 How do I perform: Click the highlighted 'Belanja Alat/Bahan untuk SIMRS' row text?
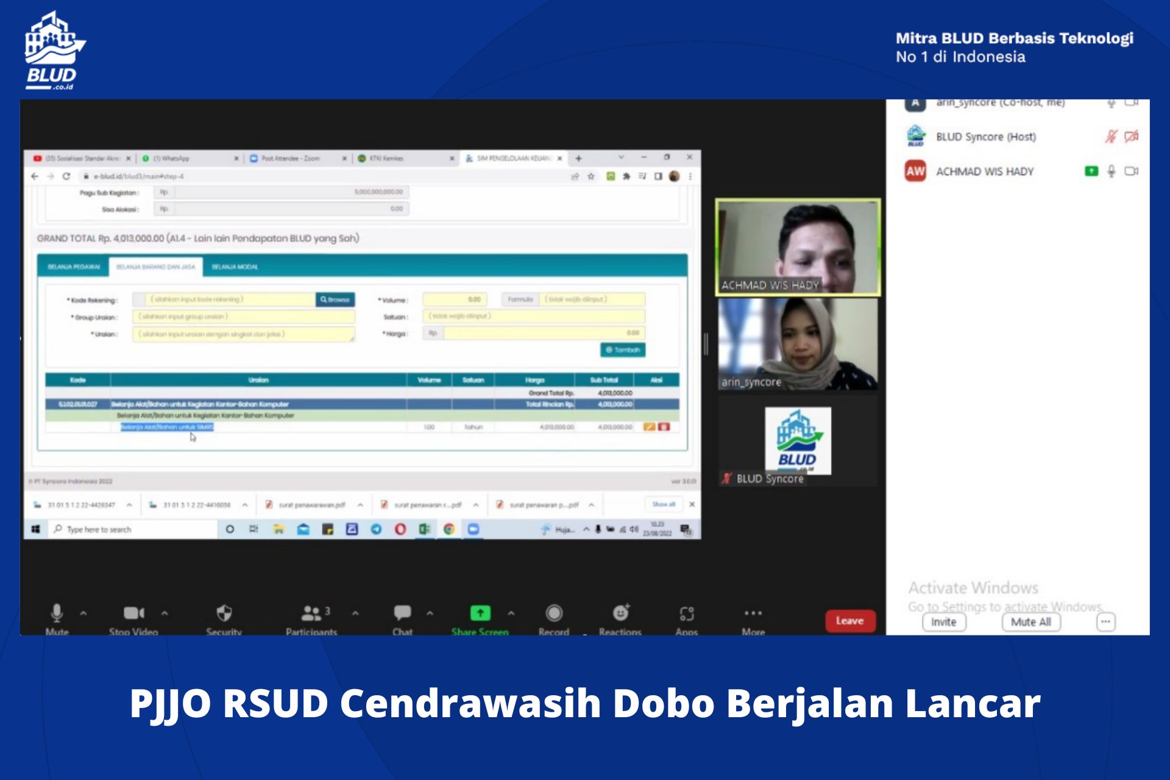coord(167,427)
